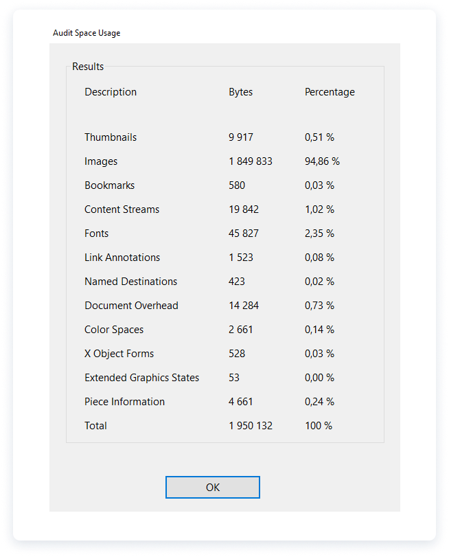Screen dimensions: 449x557
Task: Click the 0,00 % percentage
Action: pyautogui.click(x=319, y=378)
